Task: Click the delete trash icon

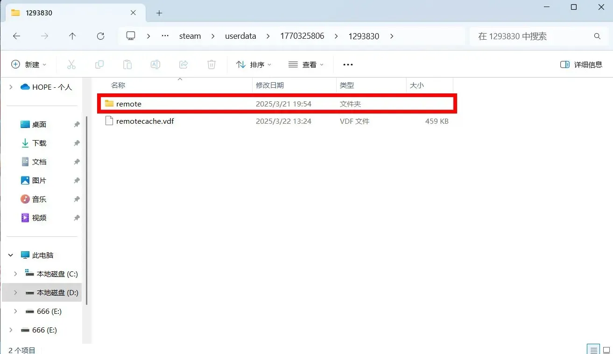Action: click(x=211, y=64)
